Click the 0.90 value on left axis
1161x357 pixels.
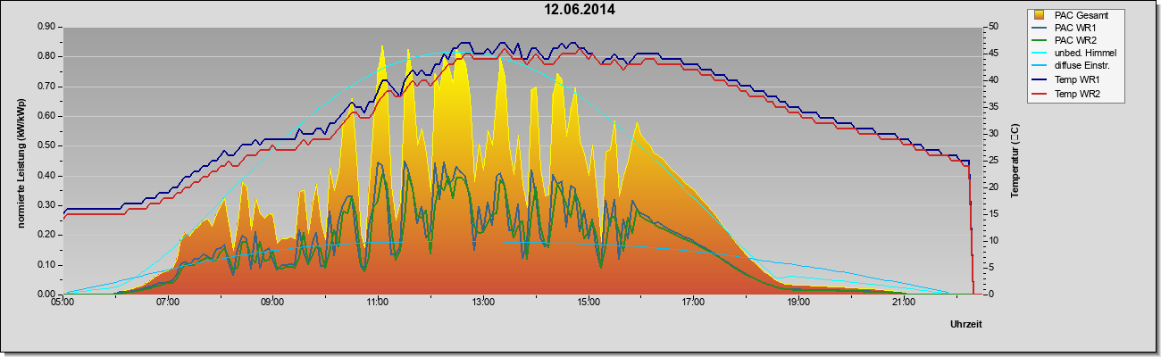point(46,27)
